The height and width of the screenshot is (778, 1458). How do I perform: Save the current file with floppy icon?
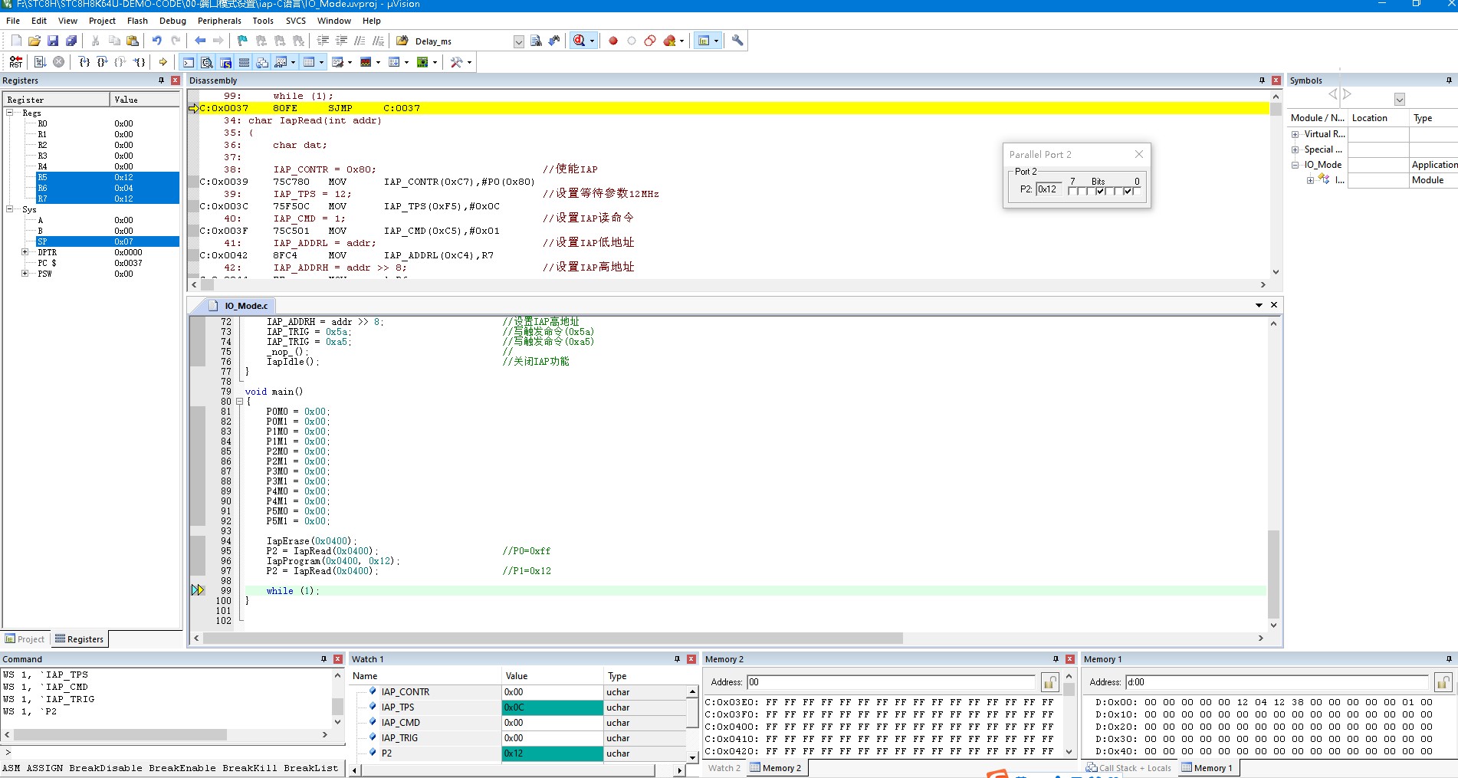[x=53, y=41]
